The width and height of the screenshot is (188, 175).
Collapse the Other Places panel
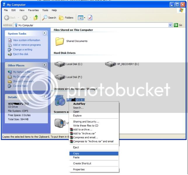click(44, 65)
